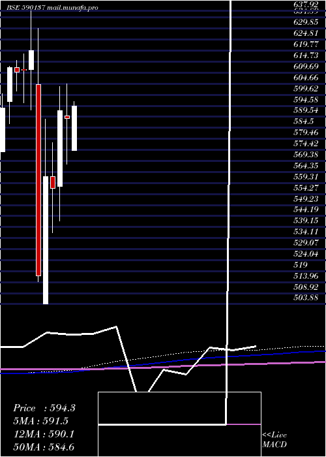Click the 604.66 price axis label
Image resolution: width=326 pixels, height=457 pixels.
[x=306, y=78]
